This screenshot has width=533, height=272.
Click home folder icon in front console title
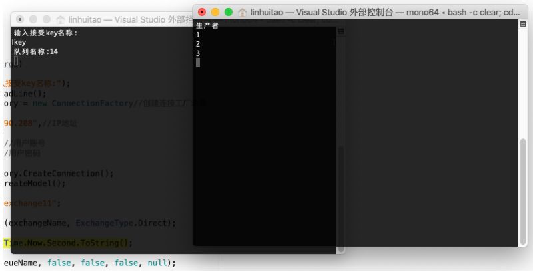pos(242,13)
